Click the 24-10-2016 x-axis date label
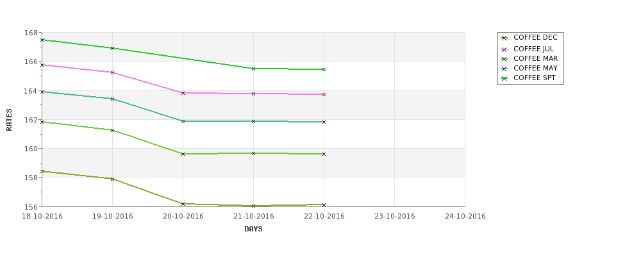 pyautogui.click(x=465, y=217)
